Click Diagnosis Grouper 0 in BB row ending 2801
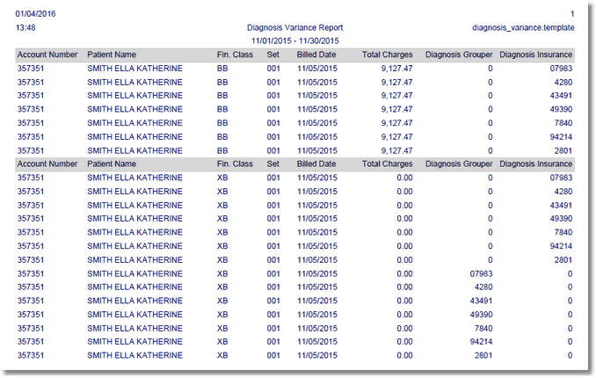The image size is (596, 378). [x=491, y=150]
